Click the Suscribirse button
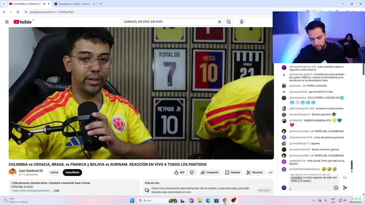Viewport: 365px width, 205px height. (x=72, y=173)
